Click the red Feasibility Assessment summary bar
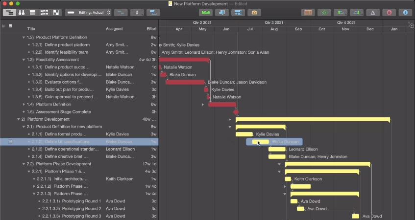The image size is (415, 220). coord(184,60)
